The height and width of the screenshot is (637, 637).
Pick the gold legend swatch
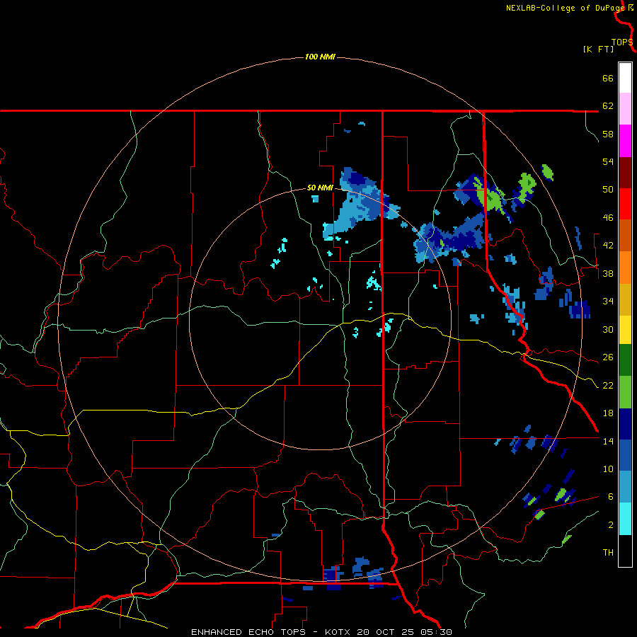(x=625, y=299)
